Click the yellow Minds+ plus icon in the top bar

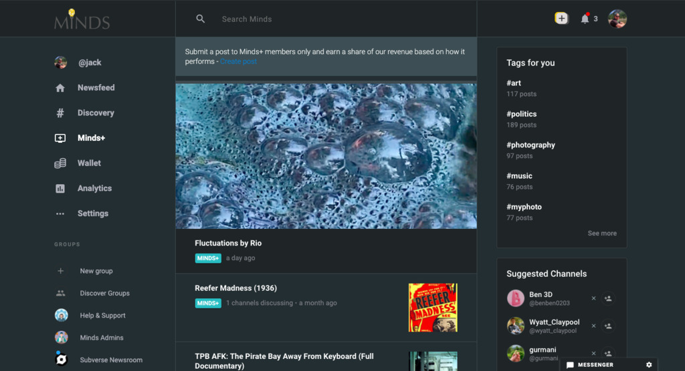coord(561,19)
